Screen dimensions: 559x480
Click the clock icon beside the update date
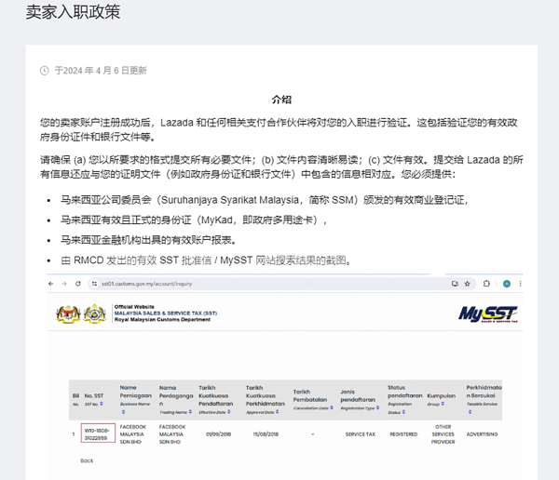44,71
